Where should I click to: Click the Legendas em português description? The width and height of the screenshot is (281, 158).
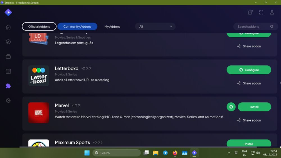[74, 43]
